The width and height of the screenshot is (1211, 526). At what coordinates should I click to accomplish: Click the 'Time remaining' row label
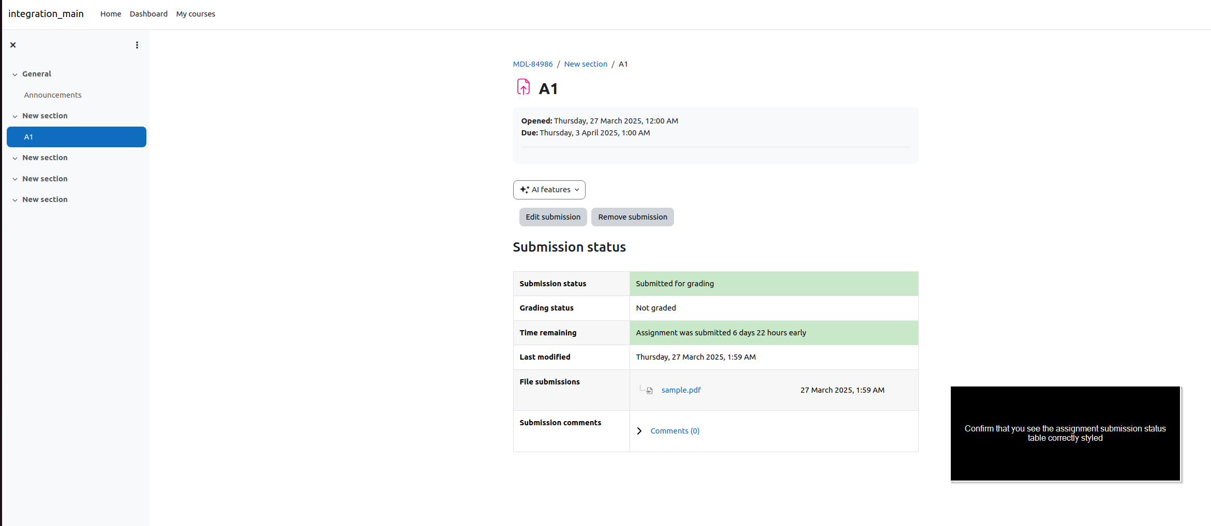click(x=548, y=333)
